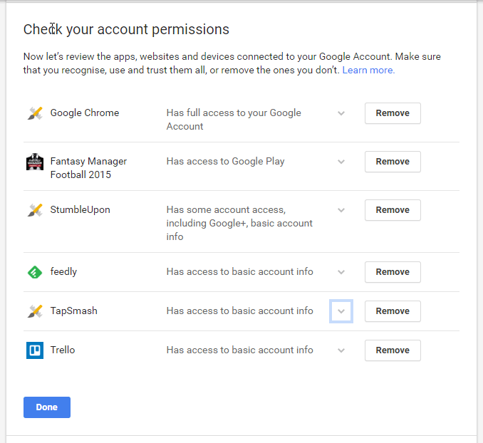
Task: Click the feedly app name
Action: click(63, 272)
